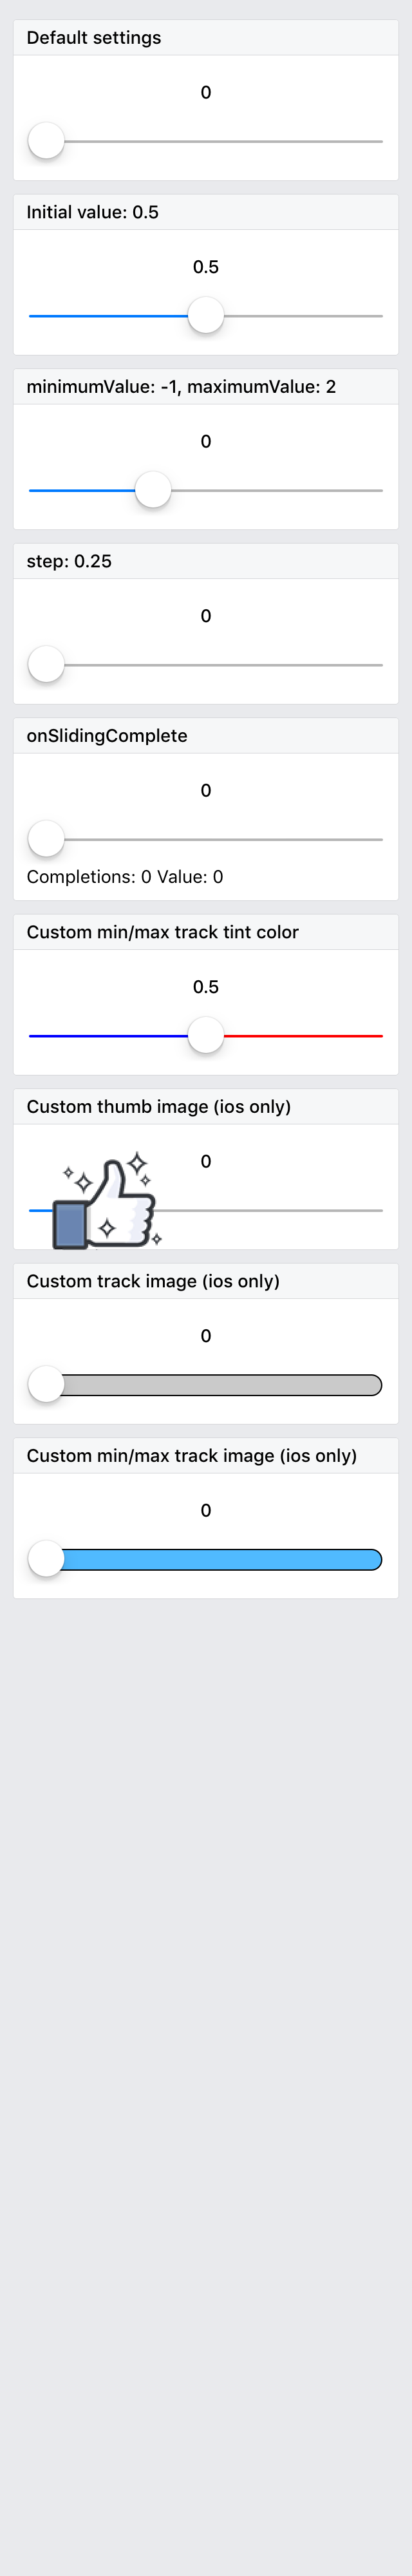412x2576 pixels.
Task: Click the thumb between blue and red tracks
Action: [x=206, y=1035]
